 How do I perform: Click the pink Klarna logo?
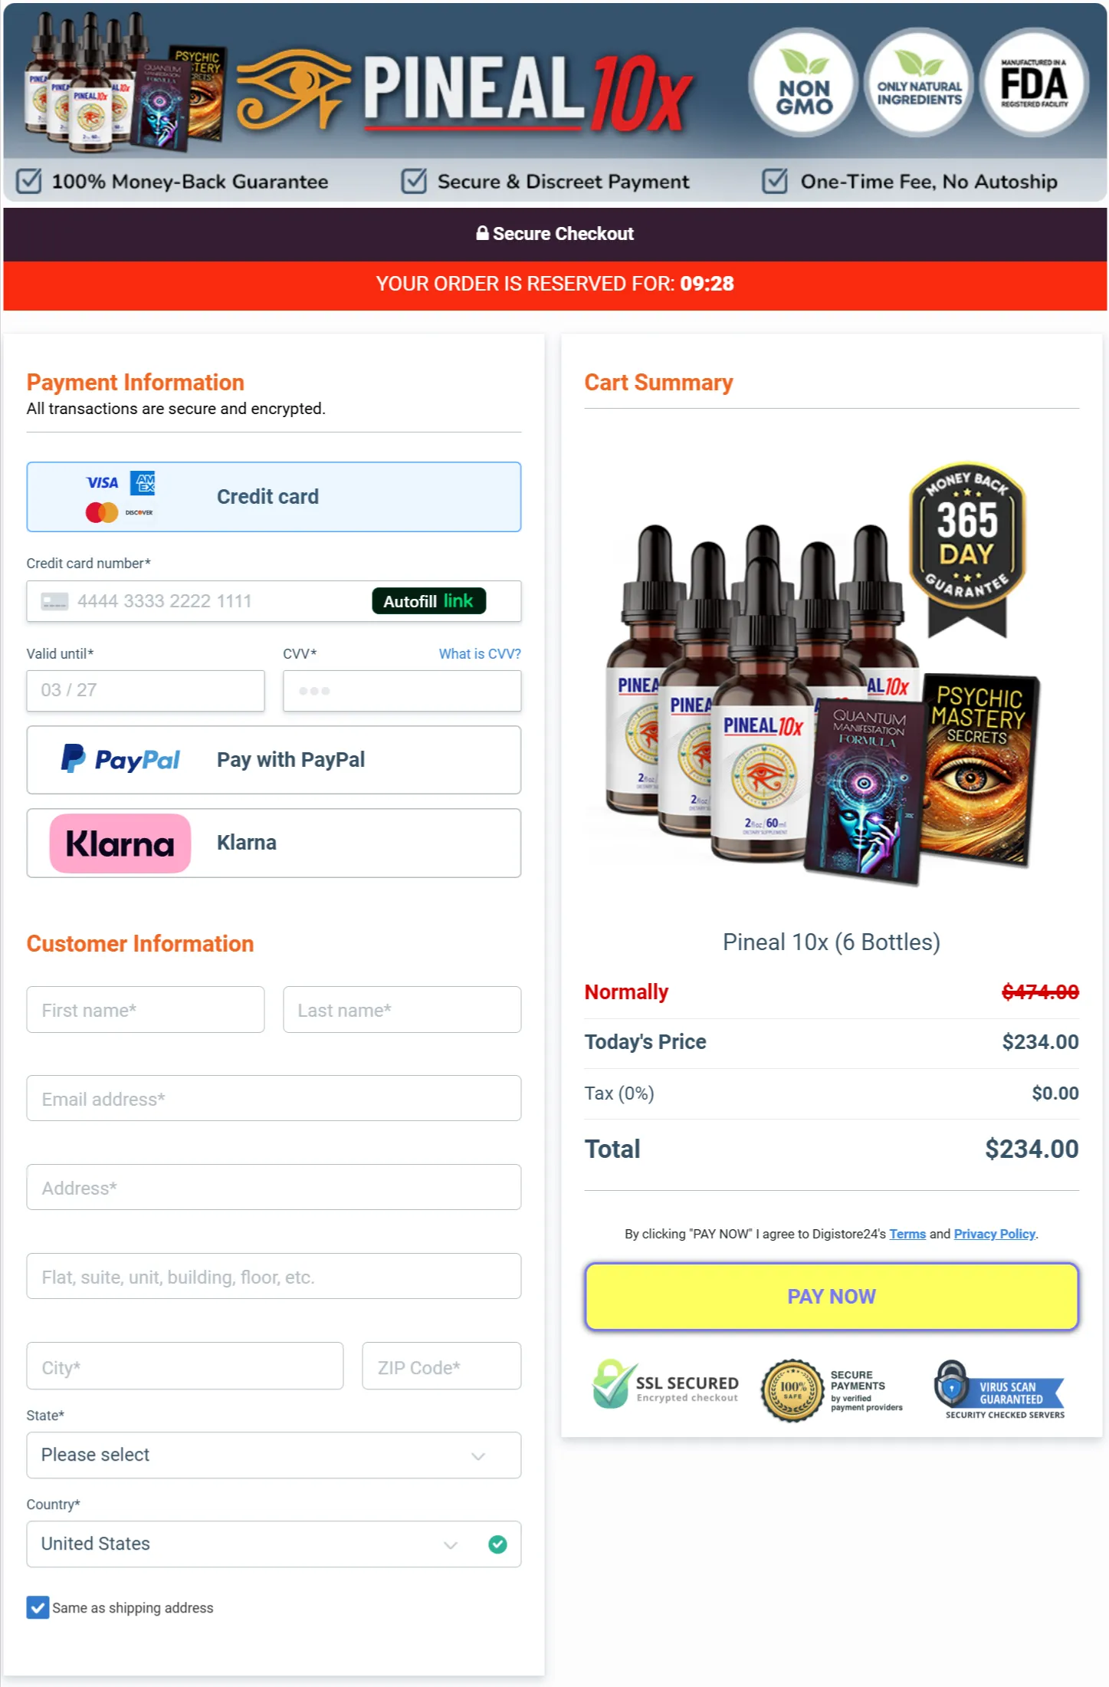(120, 843)
